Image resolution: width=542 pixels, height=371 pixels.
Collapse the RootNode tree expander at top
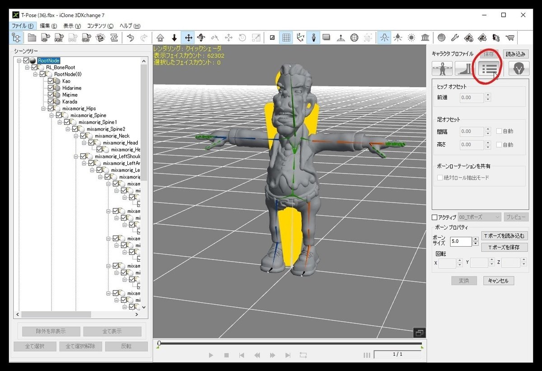pyautogui.click(x=19, y=61)
